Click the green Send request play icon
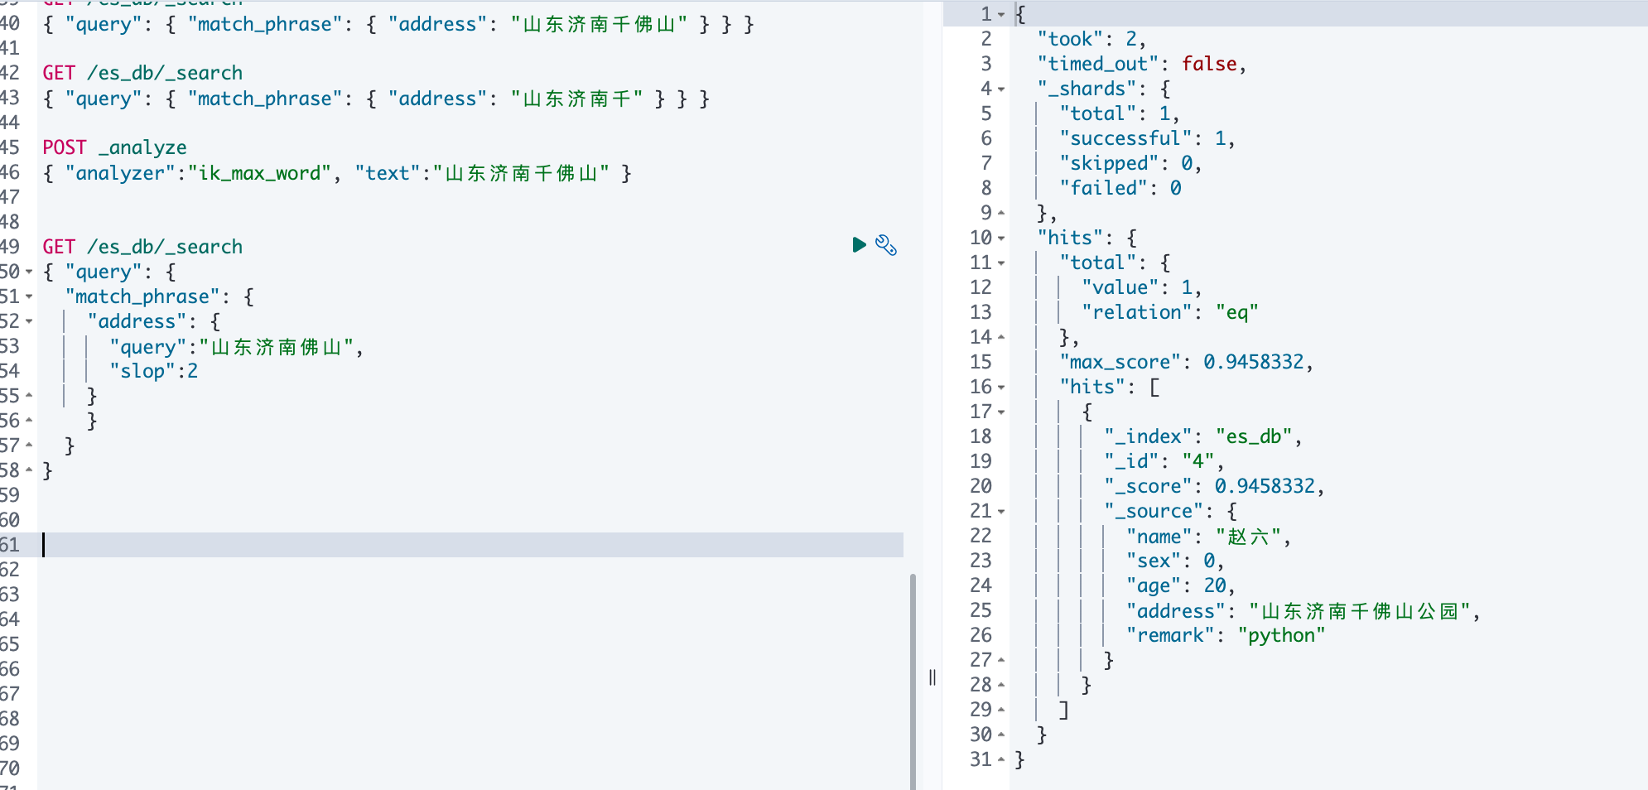This screenshot has height=790, width=1648. (859, 245)
